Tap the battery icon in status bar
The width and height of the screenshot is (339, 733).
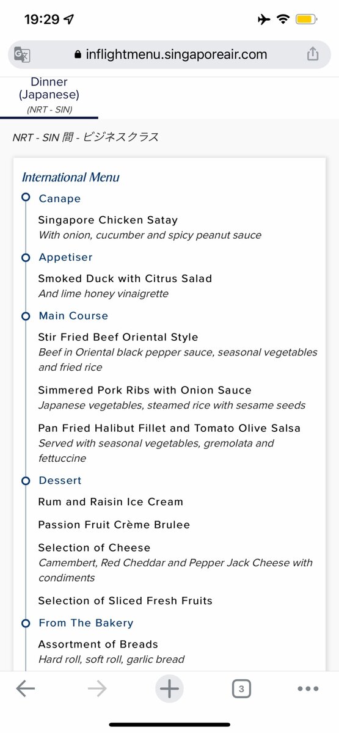(305, 20)
